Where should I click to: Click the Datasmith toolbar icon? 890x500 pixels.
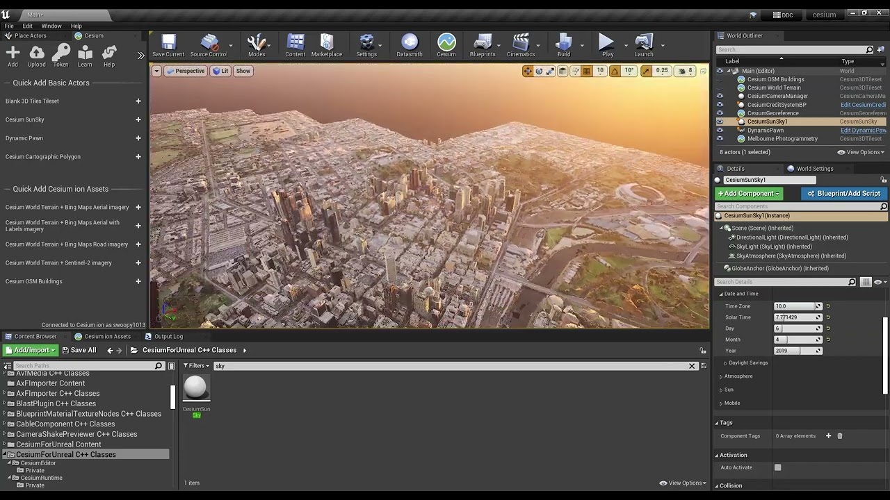[410, 45]
